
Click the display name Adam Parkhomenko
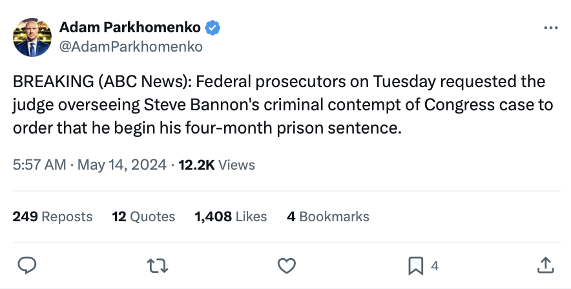(130, 28)
